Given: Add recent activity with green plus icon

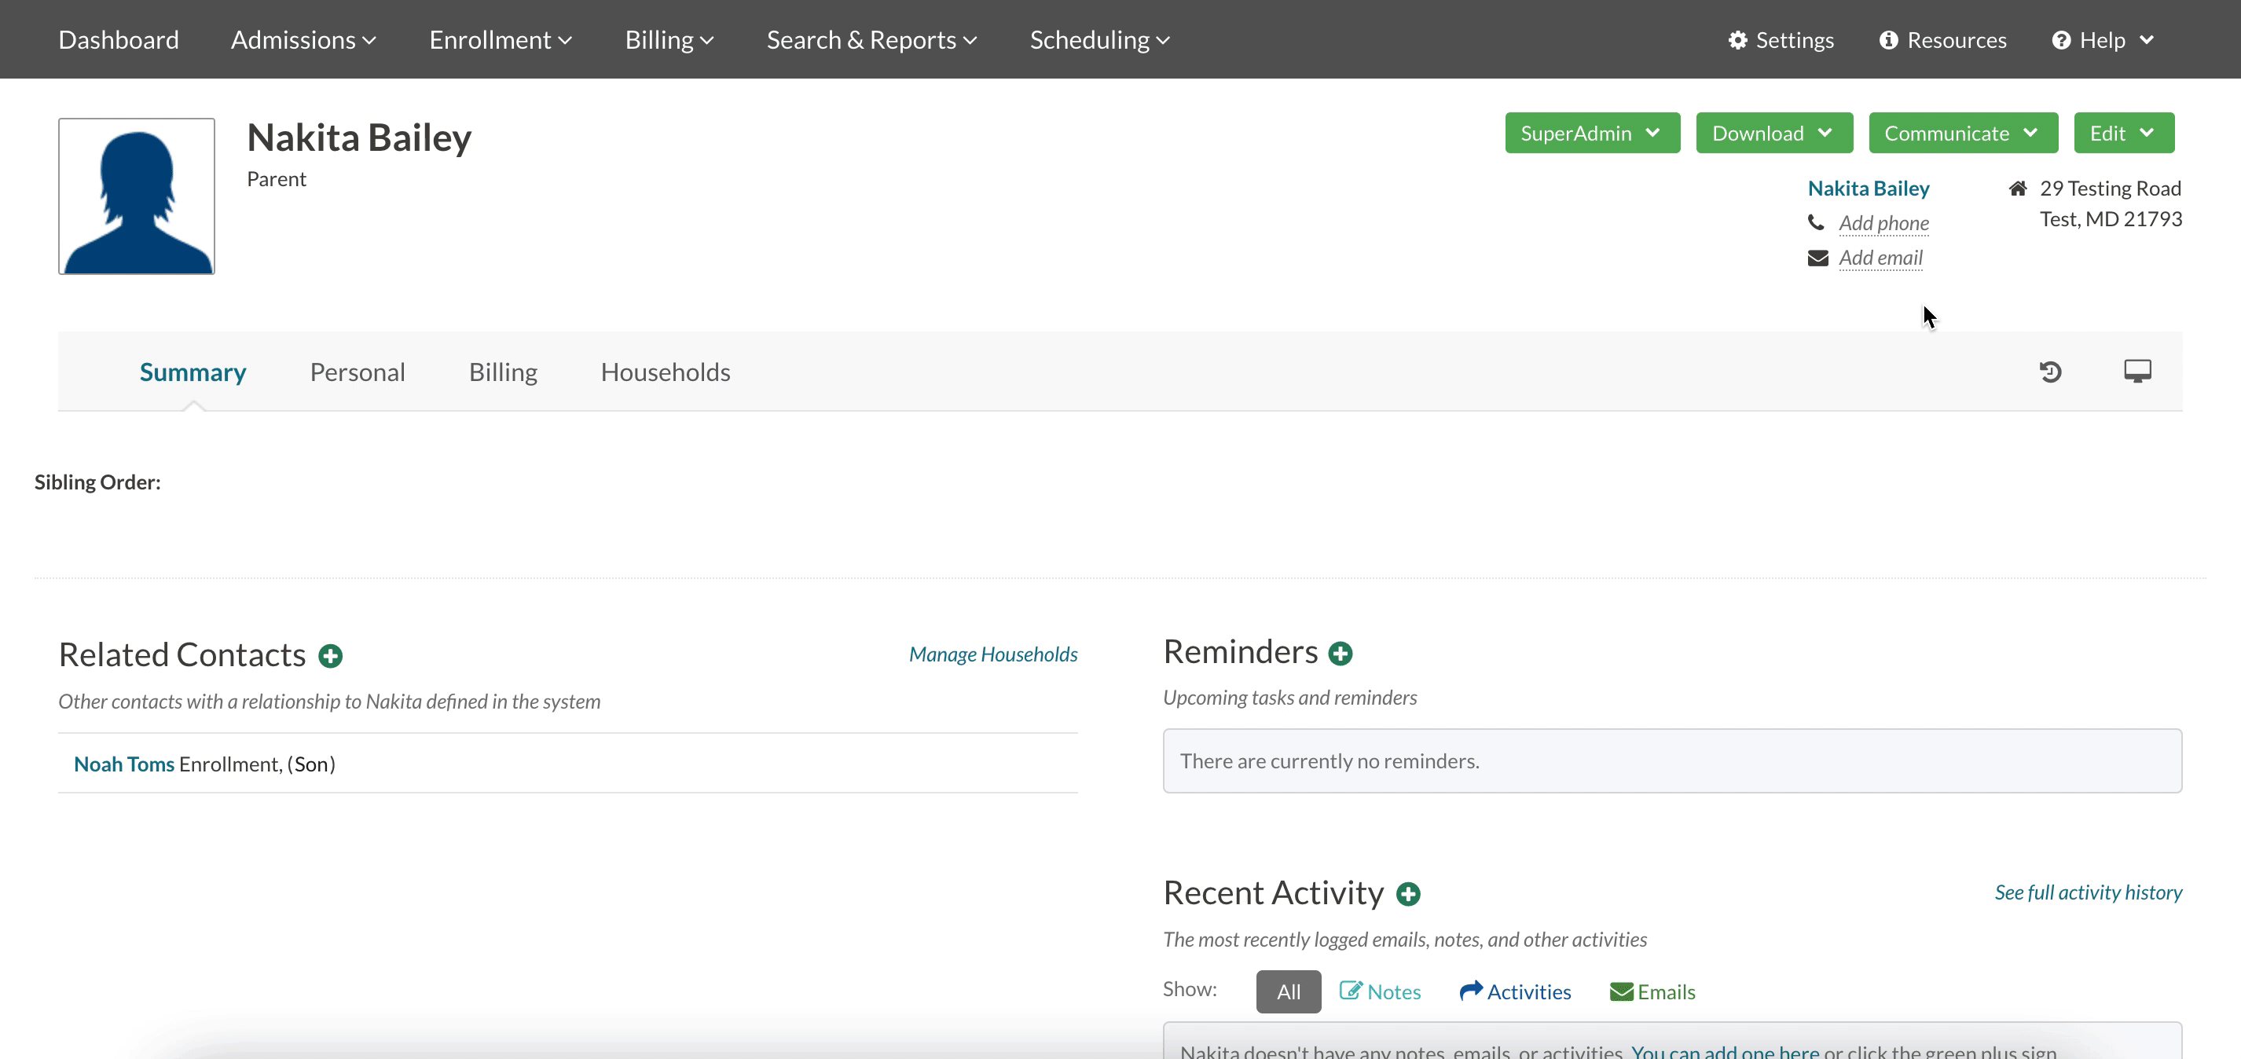Looking at the screenshot, I should click(x=1408, y=894).
